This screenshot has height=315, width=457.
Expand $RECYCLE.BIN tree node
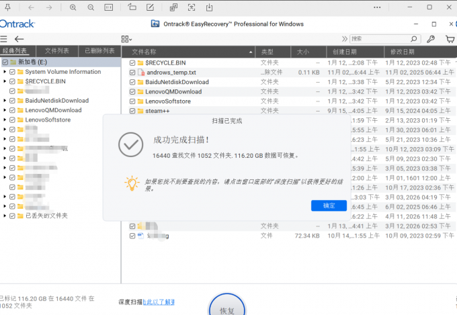tap(5, 81)
